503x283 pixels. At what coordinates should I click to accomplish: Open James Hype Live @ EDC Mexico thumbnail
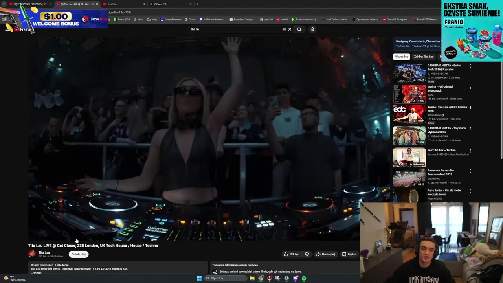(409, 114)
